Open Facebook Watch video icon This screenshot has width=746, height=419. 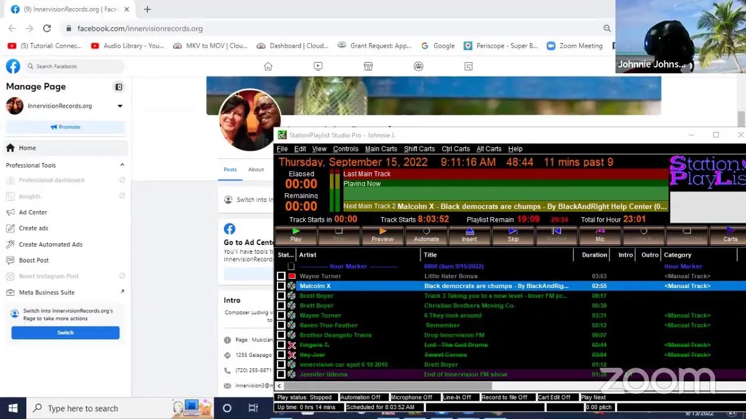pyautogui.click(x=318, y=66)
